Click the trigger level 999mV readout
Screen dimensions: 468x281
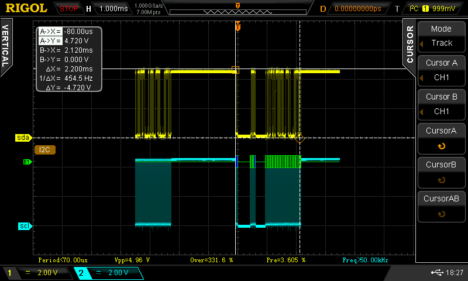tap(443, 9)
